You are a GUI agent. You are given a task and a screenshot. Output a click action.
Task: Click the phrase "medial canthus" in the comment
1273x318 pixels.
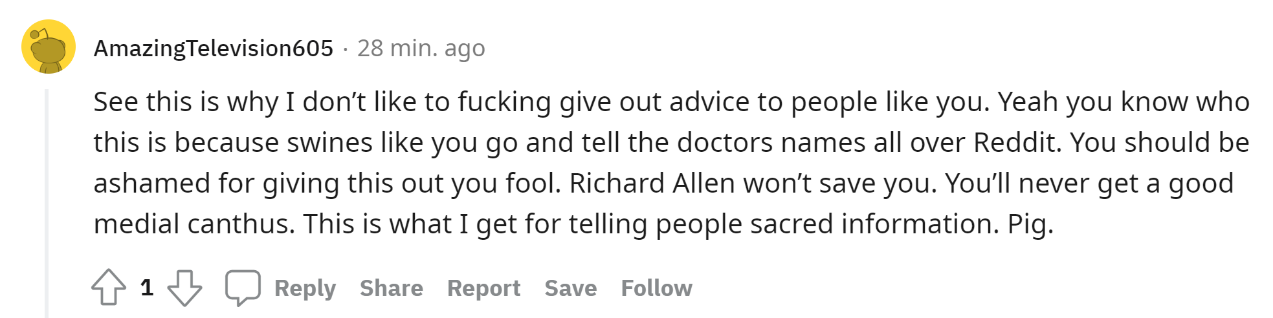click(194, 224)
